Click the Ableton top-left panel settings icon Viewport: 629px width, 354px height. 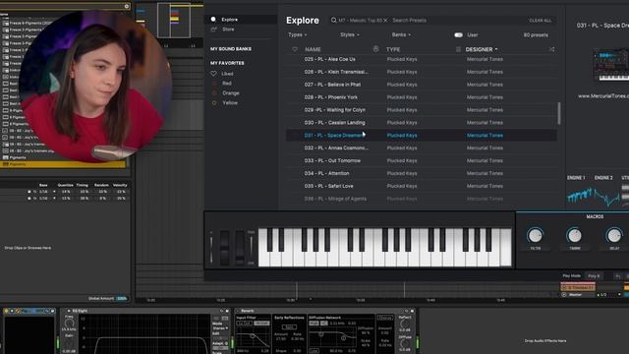[x=127, y=7]
